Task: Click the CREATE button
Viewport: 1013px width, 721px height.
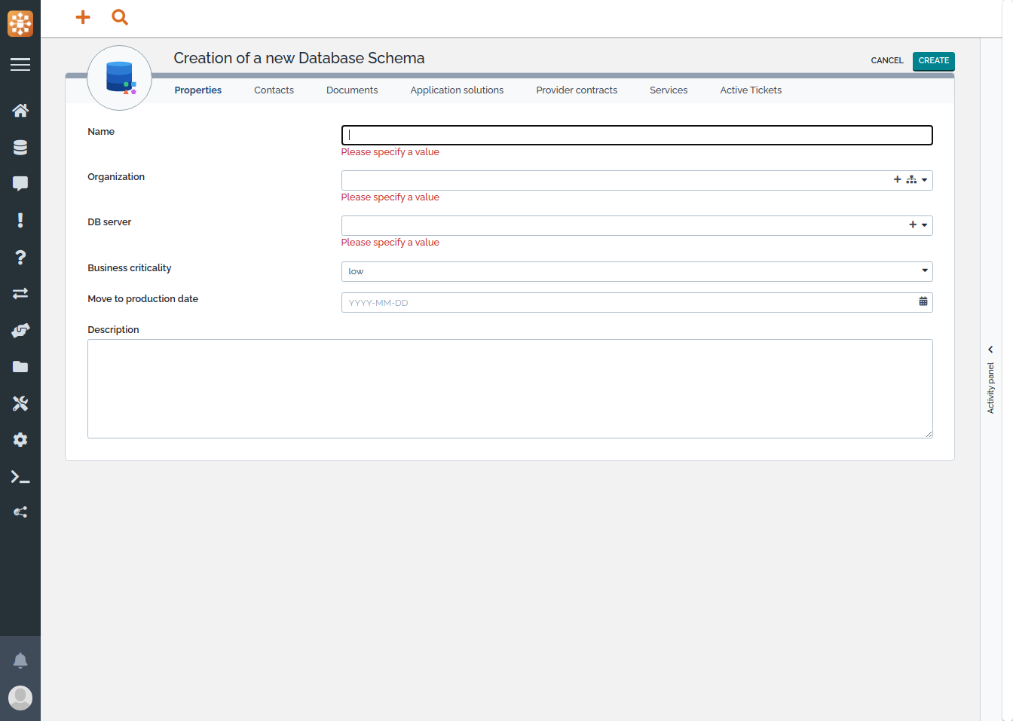Action: coord(933,61)
